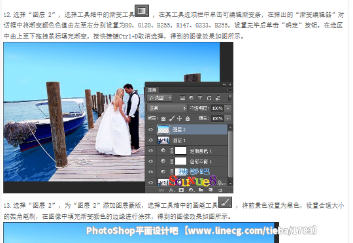The image size is (353, 243).
Task: Toggle eye of layer below 色彩平衡 1
Action: tap(150, 172)
